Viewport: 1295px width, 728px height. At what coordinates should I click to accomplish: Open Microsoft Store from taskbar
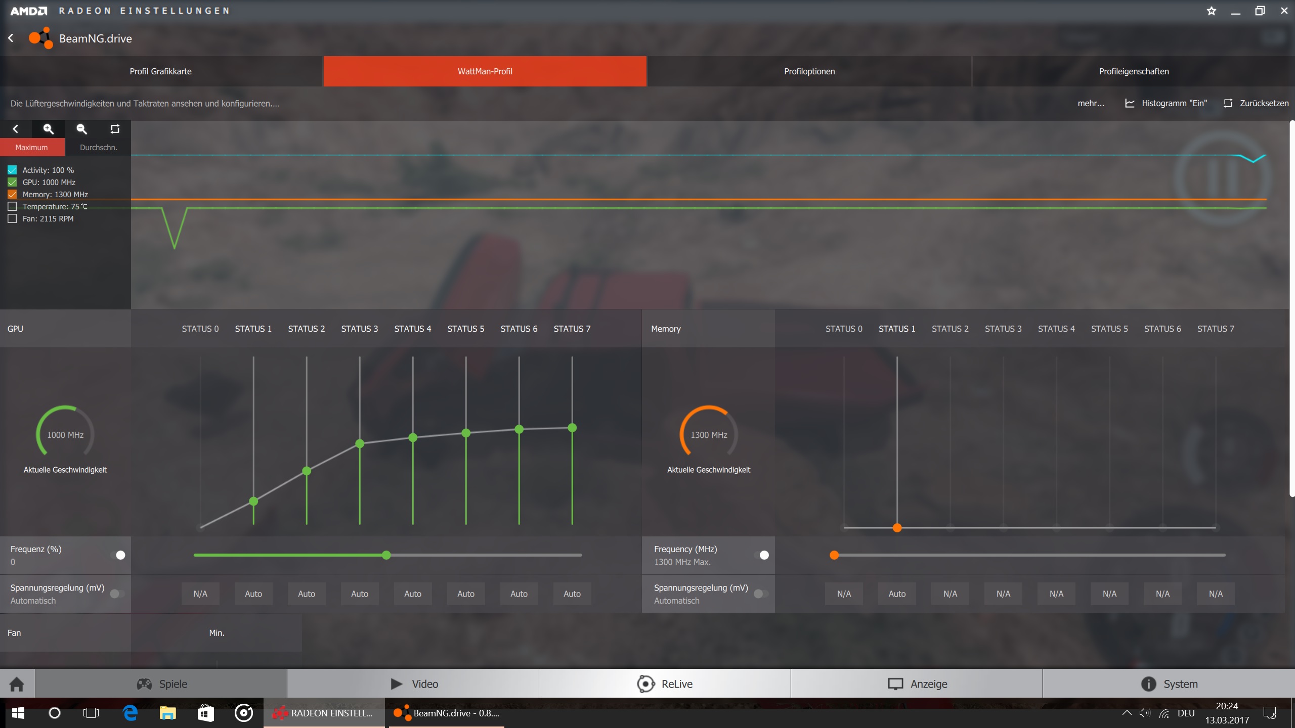coord(205,713)
